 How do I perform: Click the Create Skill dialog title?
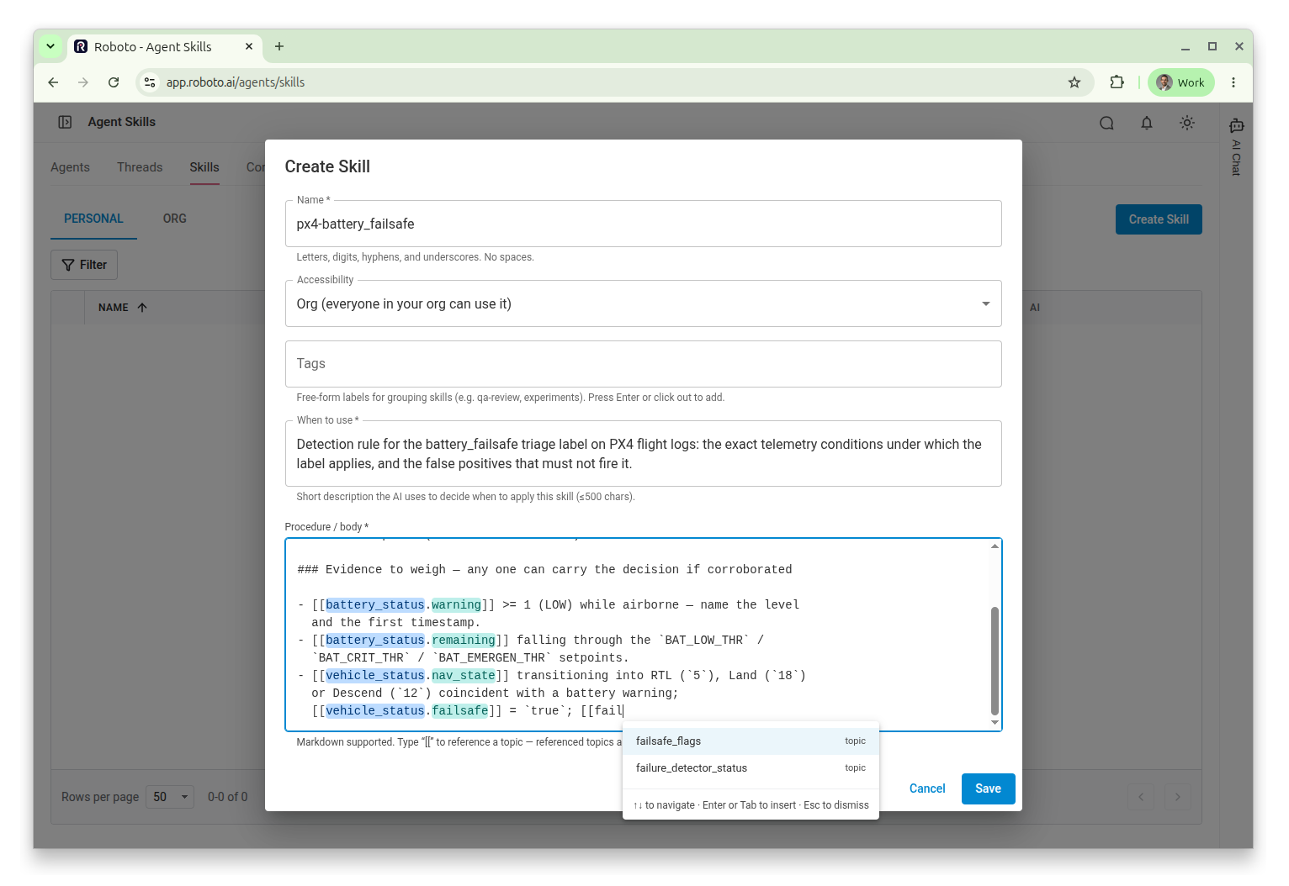click(327, 166)
